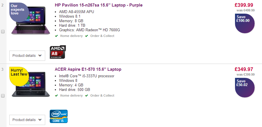This screenshot has height=127, width=262.
Task: Expand Product details for ACER Aspire laptop
Action: coord(27,120)
